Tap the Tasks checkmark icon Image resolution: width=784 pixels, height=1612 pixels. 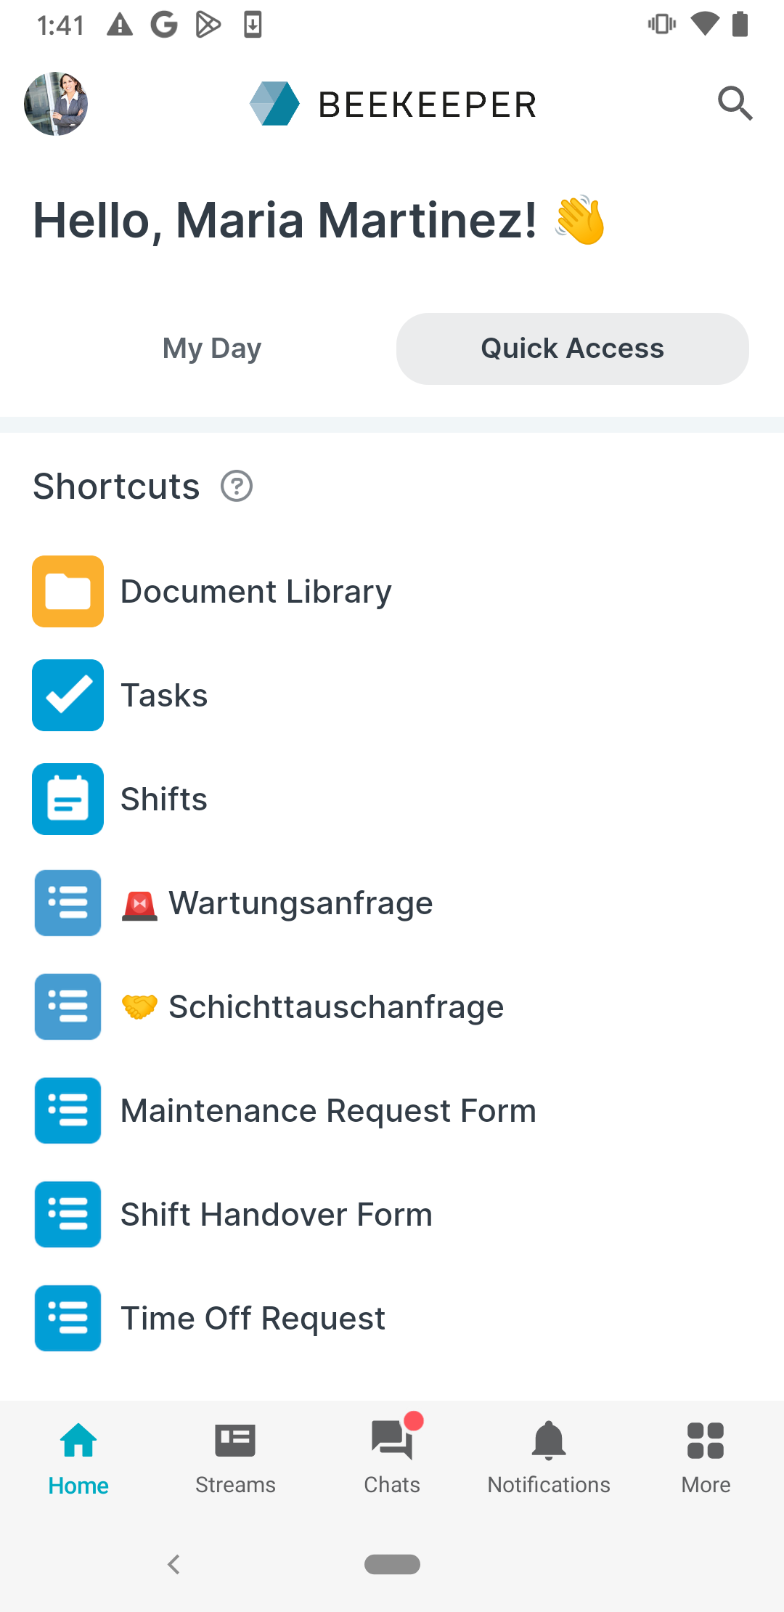pos(68,695)
